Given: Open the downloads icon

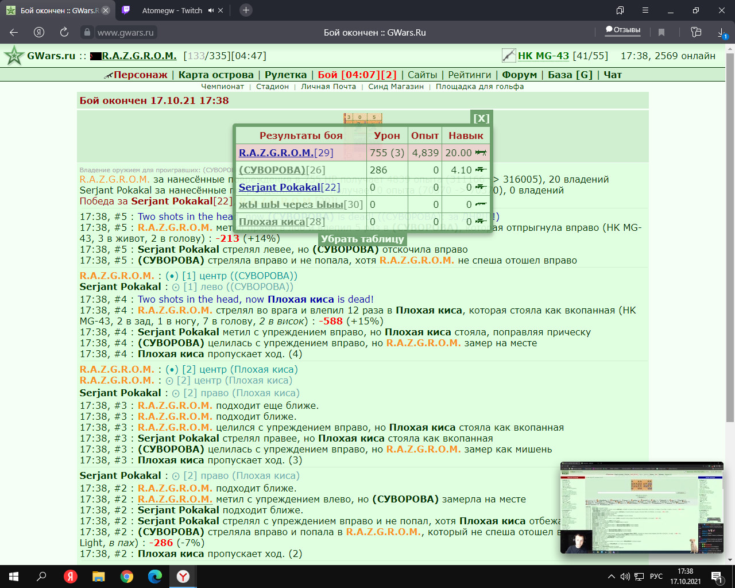Looking at the screenshot, I should (x=722, y=33).
